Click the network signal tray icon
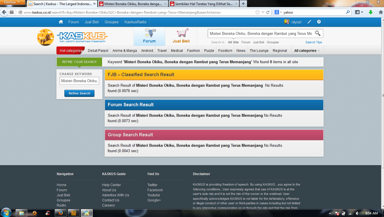This screenshot has width=384, height=217. pyautogui.click(x=350, y=213)
